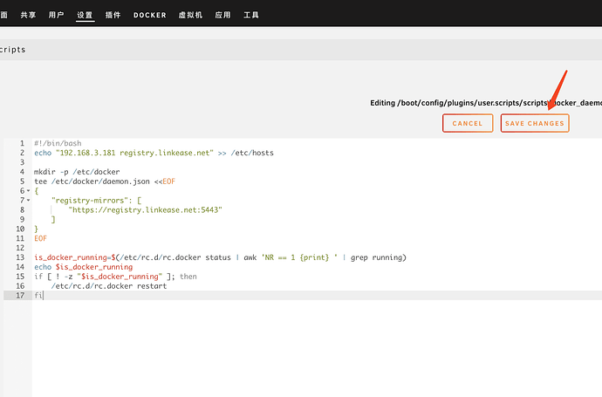Collapse the fold arrow at line 7
Image resolution: width=602 pixels, height=397 pixels.
point(29,200)
